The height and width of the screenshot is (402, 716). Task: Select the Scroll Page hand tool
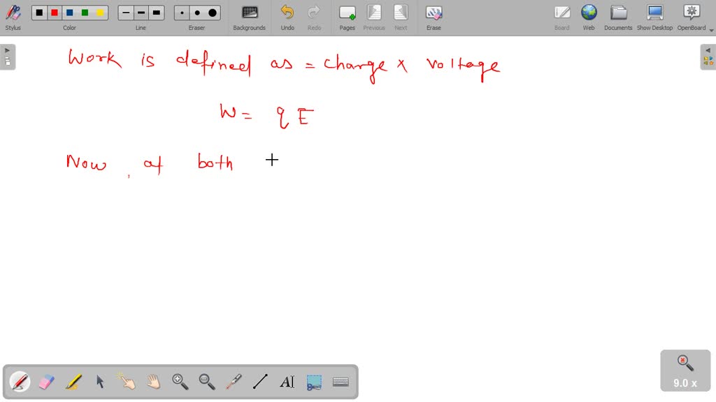pos(152,382)
